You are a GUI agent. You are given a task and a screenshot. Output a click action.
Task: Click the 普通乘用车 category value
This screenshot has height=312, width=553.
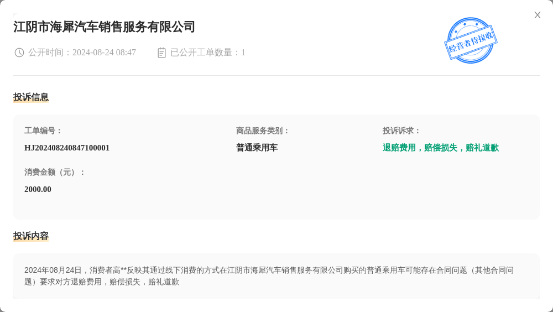tap(257, 148)
